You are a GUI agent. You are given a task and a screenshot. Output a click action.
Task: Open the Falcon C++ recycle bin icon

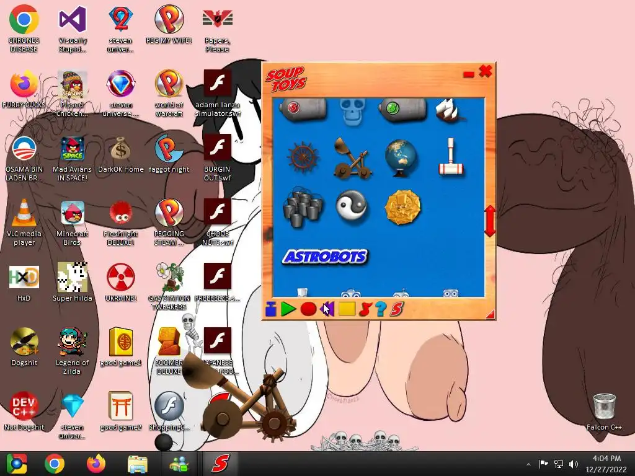tap(604, 412)
